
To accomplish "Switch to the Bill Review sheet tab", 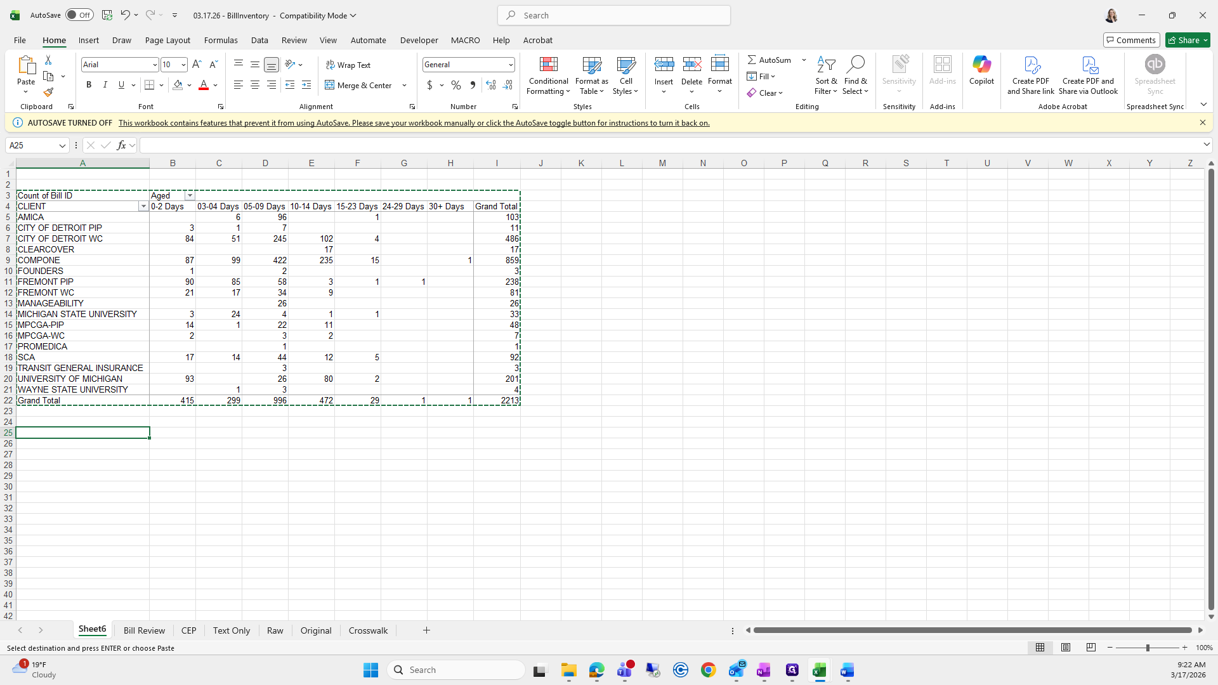I will click(x=144, y=630).
